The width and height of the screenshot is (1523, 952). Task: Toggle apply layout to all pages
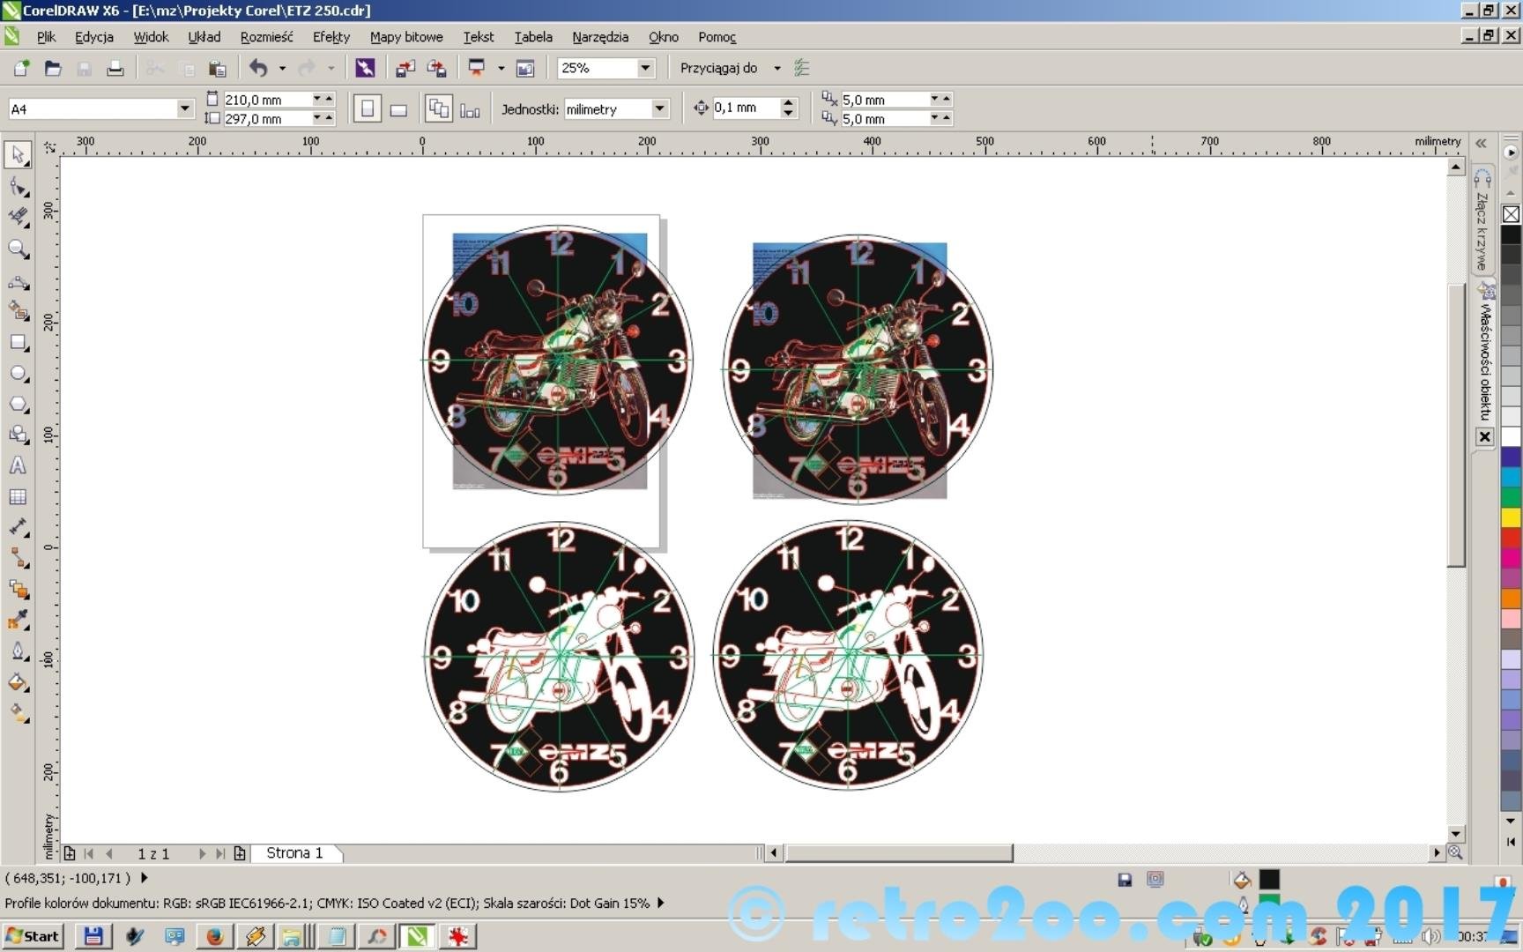tap(438, 109)
